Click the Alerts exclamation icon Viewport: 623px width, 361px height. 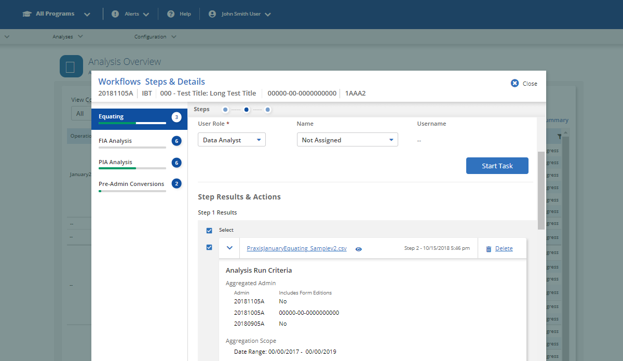115,14
